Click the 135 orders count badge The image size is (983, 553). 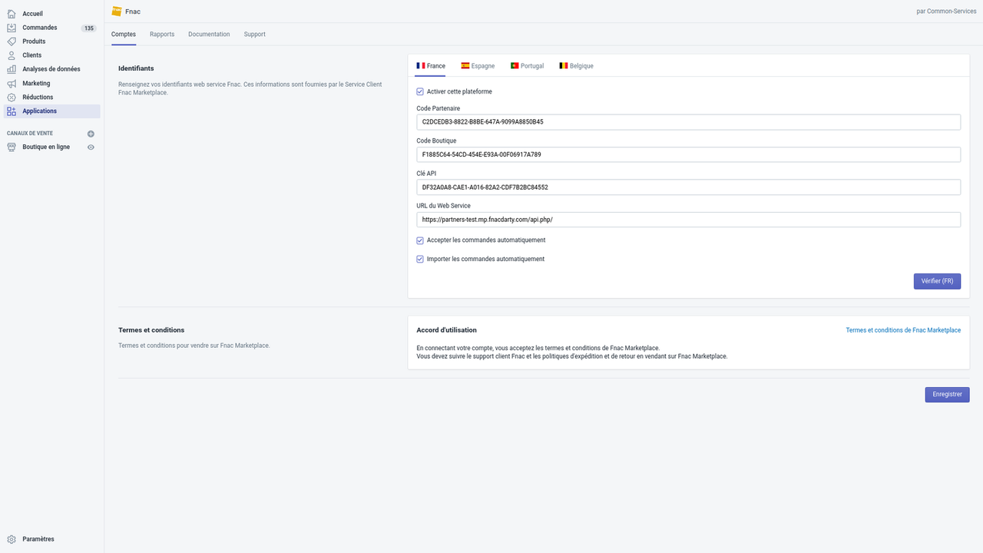(x=89, y=28)
